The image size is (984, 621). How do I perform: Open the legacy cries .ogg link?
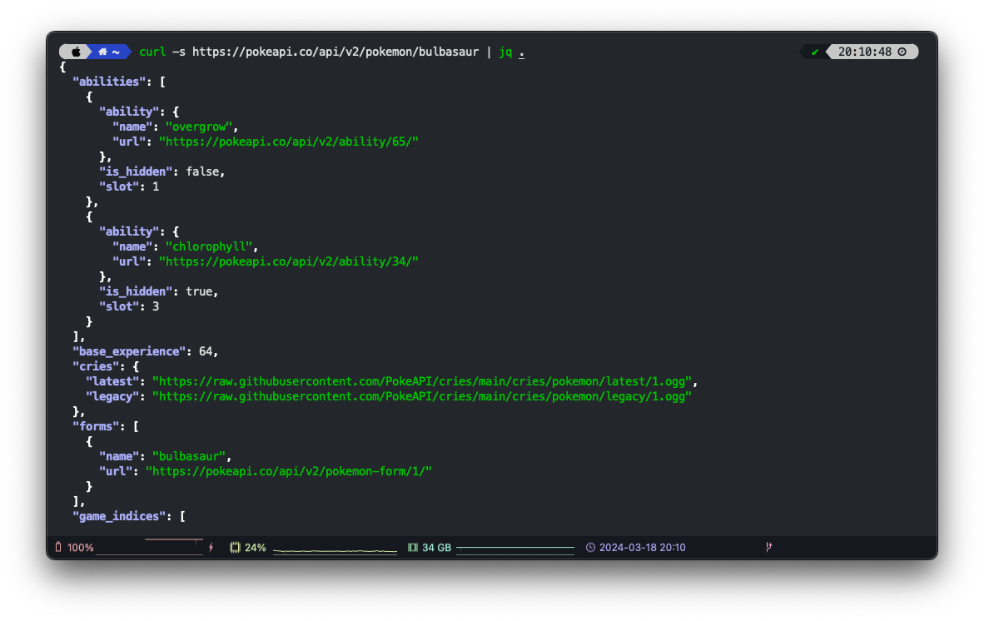(x=422, y=396)
